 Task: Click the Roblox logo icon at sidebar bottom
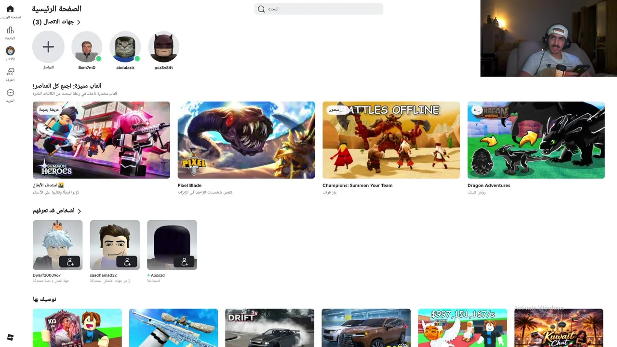[x=10, y=337]
